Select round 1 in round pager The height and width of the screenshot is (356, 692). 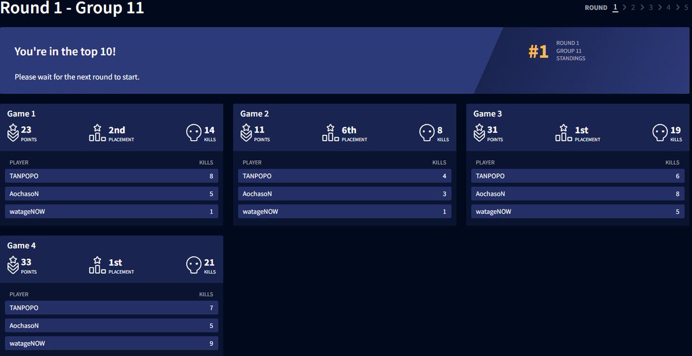coord(615,7)
